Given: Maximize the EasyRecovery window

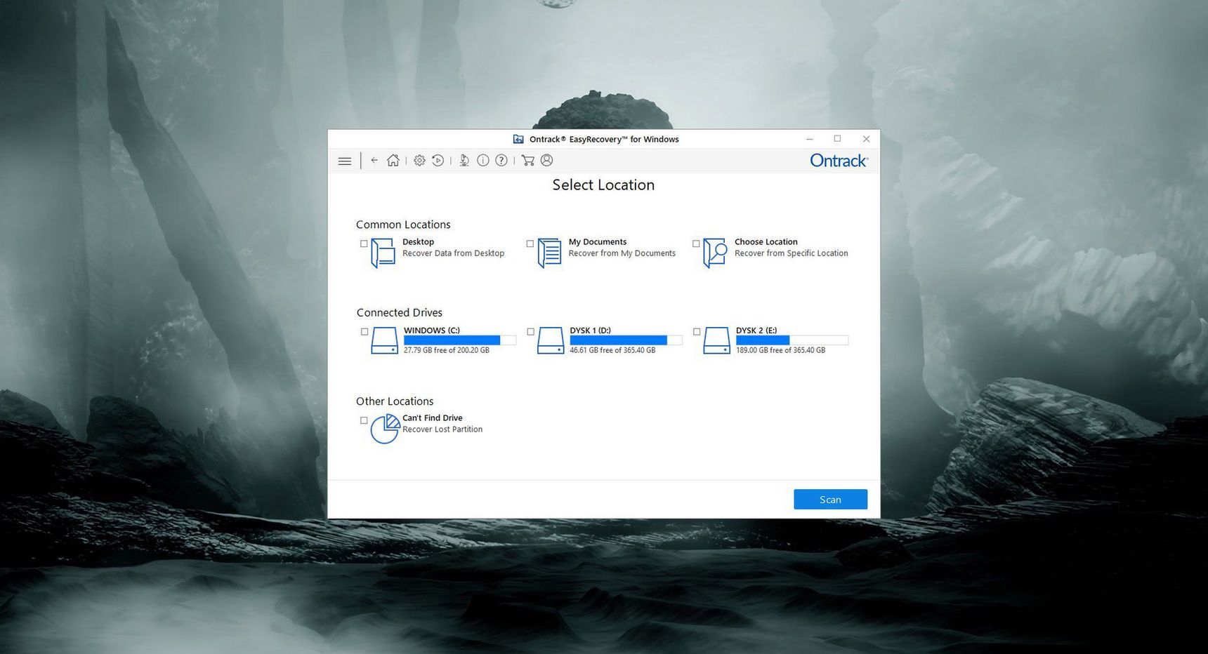Looking at the screenshot, I should (x=837, y=139).
